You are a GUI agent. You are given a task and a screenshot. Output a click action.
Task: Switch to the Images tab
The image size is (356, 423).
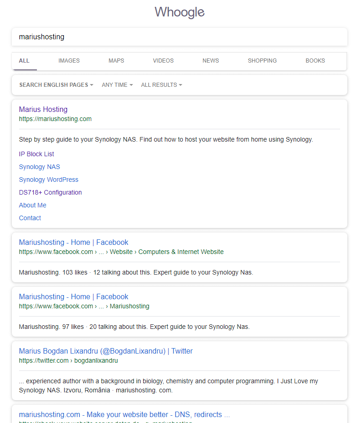[69, 61]
